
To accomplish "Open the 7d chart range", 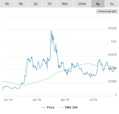I will click(49, 4).
